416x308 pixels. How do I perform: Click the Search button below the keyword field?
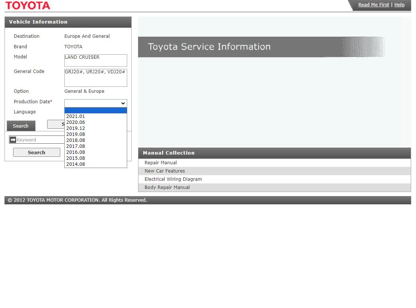coord(37,152)
